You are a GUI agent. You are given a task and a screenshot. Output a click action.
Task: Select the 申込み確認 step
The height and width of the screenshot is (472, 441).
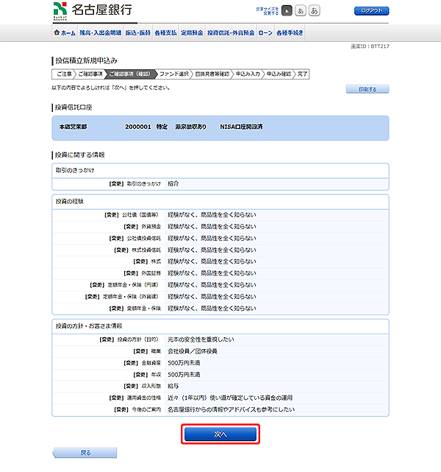(x=279, y=74)
